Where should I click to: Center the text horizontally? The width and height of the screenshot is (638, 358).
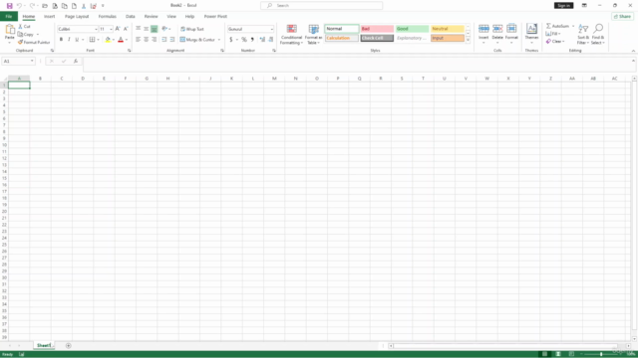147,40
